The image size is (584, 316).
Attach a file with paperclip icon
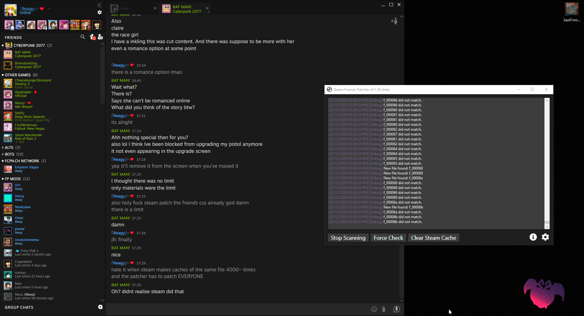(384, 309)
